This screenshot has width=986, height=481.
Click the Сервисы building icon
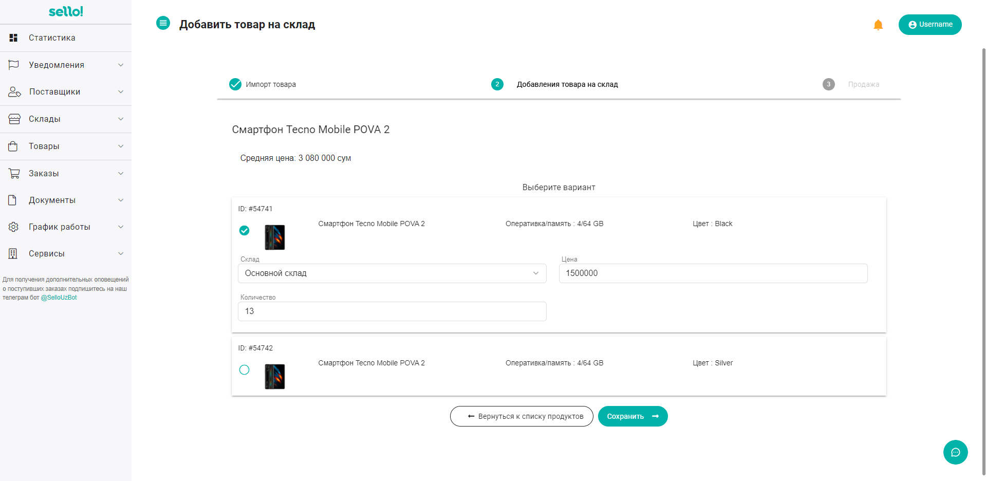[13, 253]
